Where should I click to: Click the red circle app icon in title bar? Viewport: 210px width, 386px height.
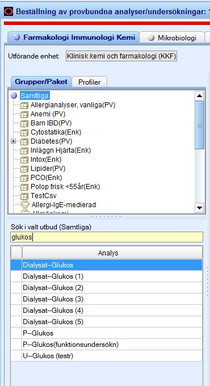point(9,11)
